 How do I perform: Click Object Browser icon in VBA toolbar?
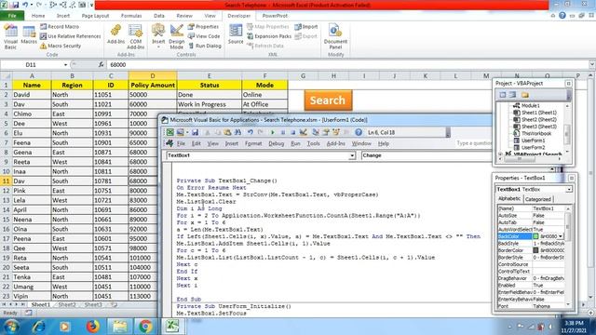click(x=336, y=132)
